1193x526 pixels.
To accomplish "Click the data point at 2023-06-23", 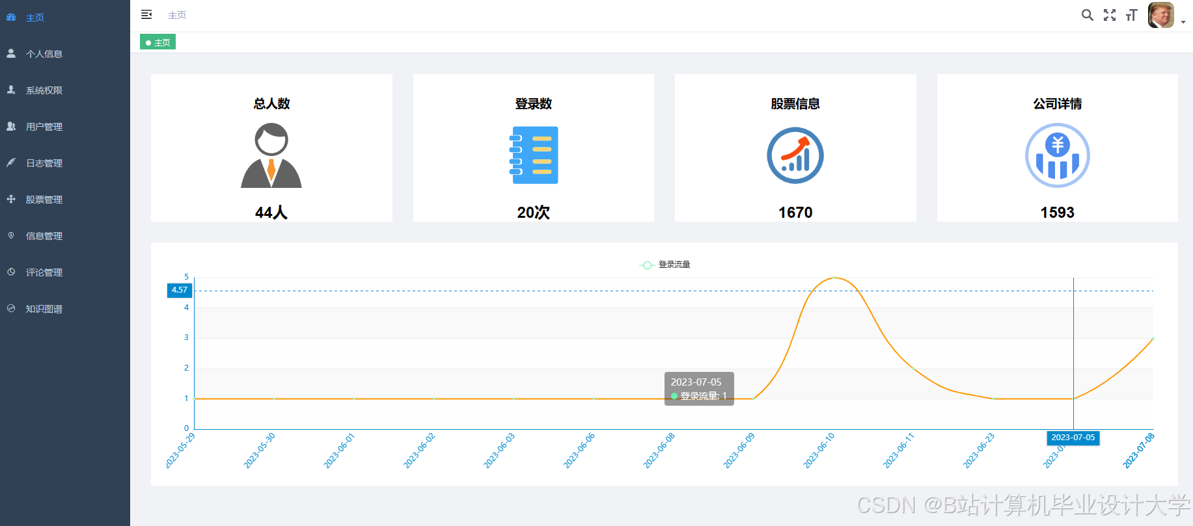I will [x=993, y=399].
